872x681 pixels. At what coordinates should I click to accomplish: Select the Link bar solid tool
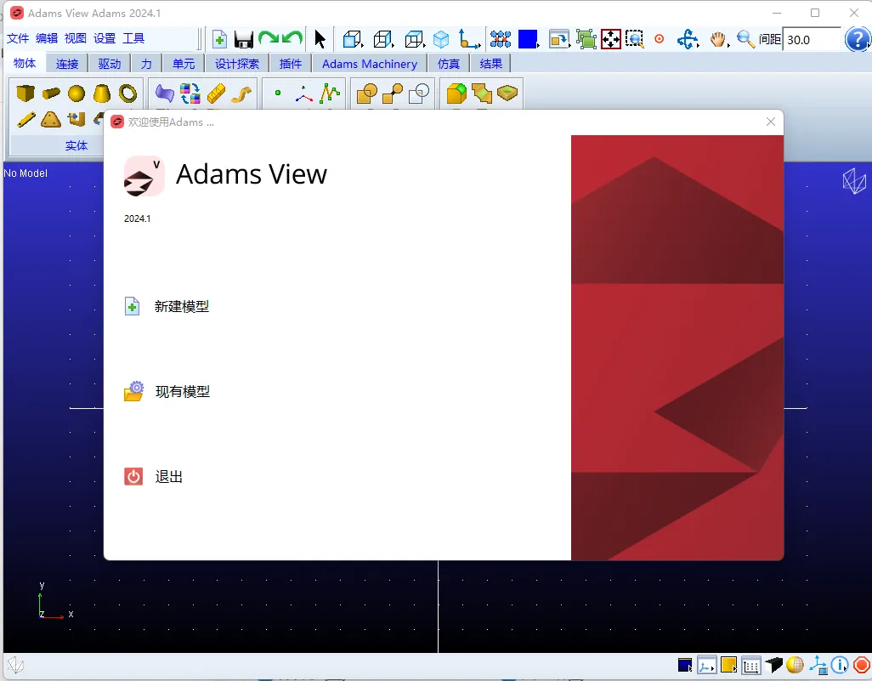point(25,119)
